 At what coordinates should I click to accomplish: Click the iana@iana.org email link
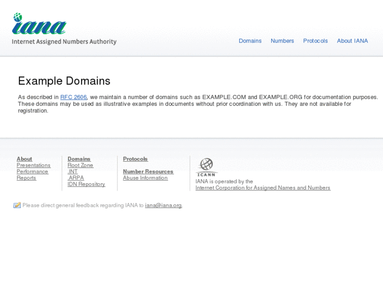click(163, 205)
